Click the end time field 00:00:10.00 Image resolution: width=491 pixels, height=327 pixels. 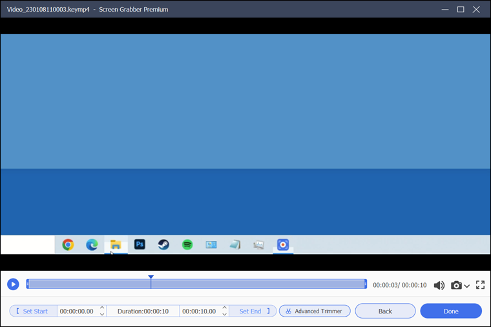click(199, 311)
